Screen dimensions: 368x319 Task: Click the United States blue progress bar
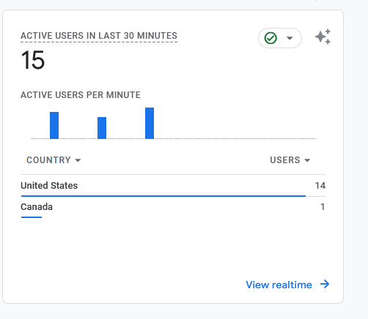pos(163,196)
